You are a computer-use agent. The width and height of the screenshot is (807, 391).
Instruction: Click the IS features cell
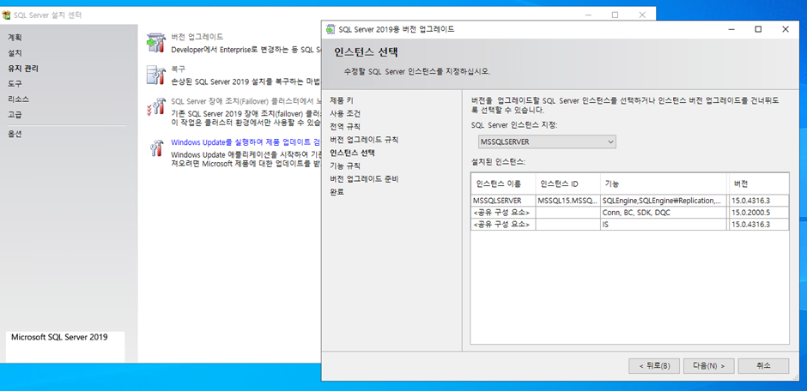664,225
